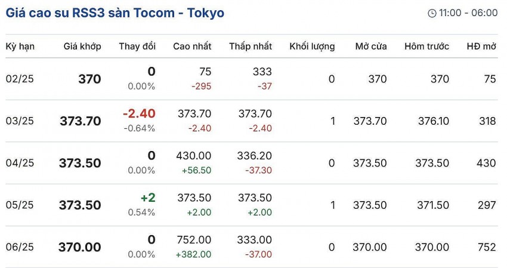This screenshot has height=268, width=507.
Task: Click the Hôm trước column header
Action: click(426, 46)
